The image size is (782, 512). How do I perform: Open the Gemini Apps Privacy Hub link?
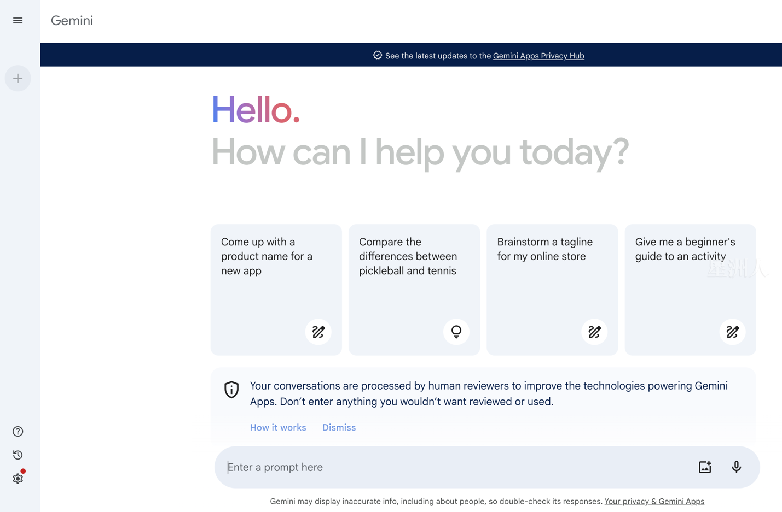[538, 56]
